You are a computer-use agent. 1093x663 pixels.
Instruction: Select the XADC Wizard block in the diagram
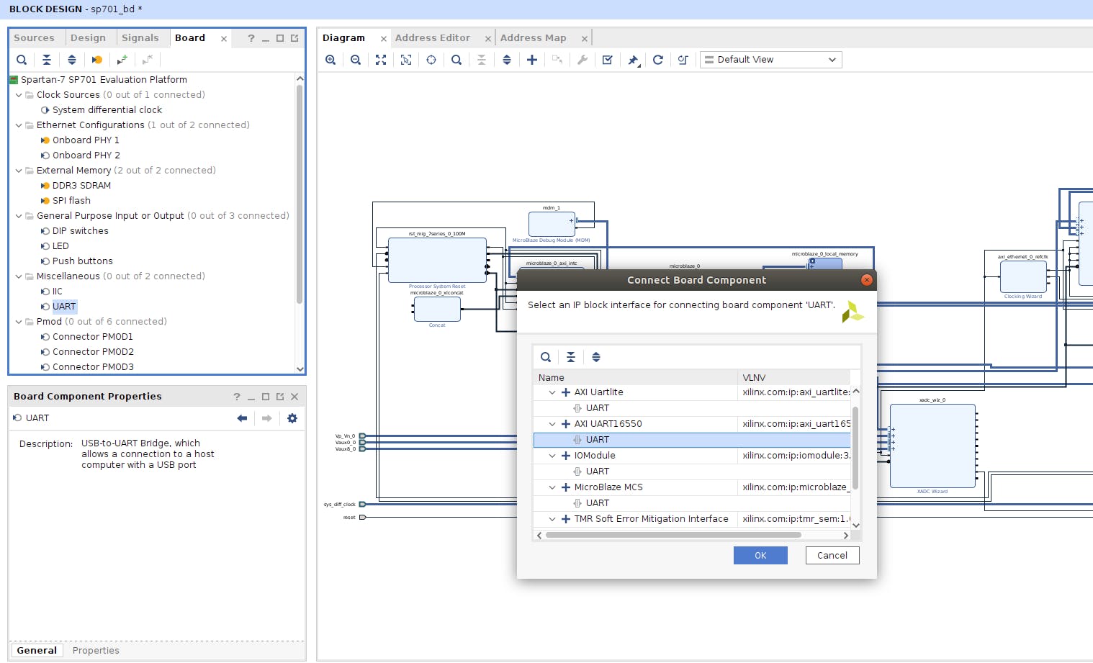point(932,446)
